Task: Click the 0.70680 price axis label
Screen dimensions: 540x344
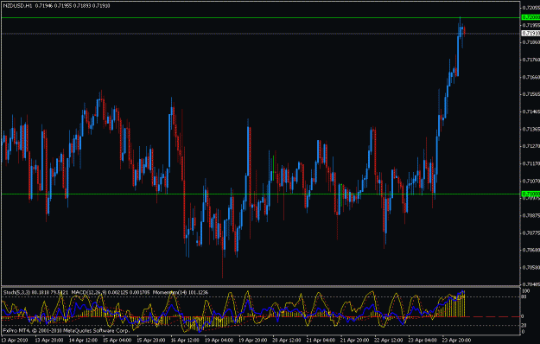Action: [531, 250]
